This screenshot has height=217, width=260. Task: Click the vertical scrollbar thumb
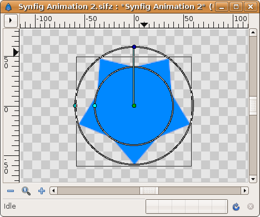253,106
